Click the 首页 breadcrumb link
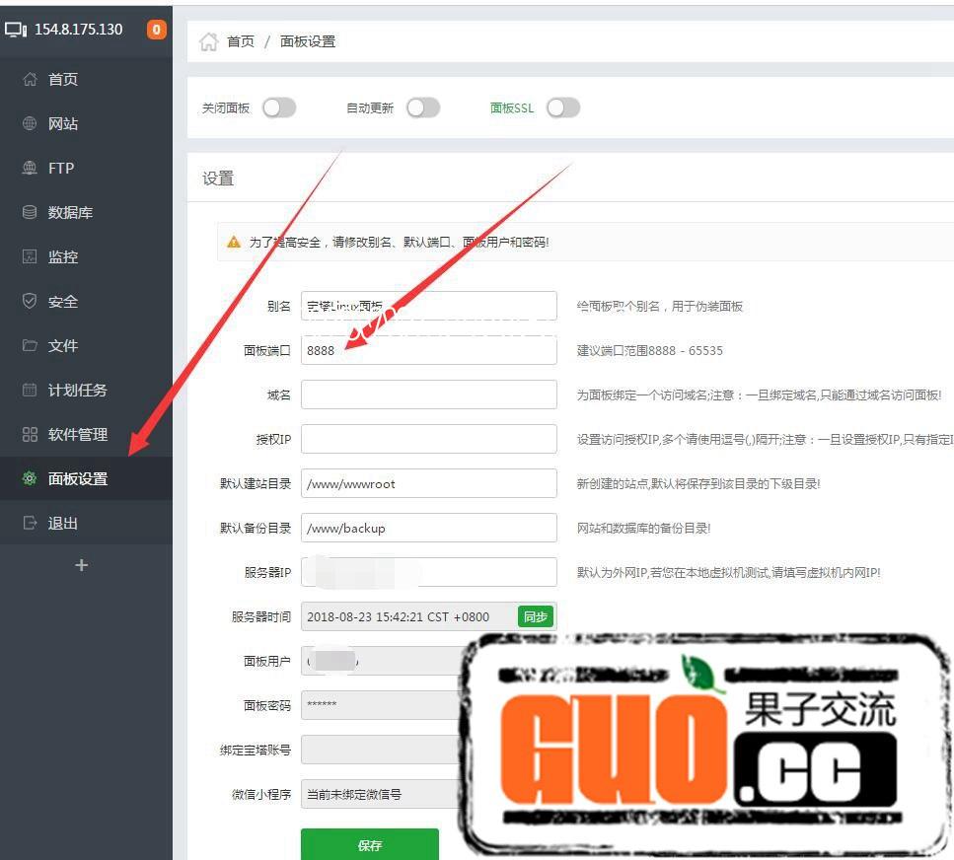Viewport: 954px width, 860px height. point(241,41)
